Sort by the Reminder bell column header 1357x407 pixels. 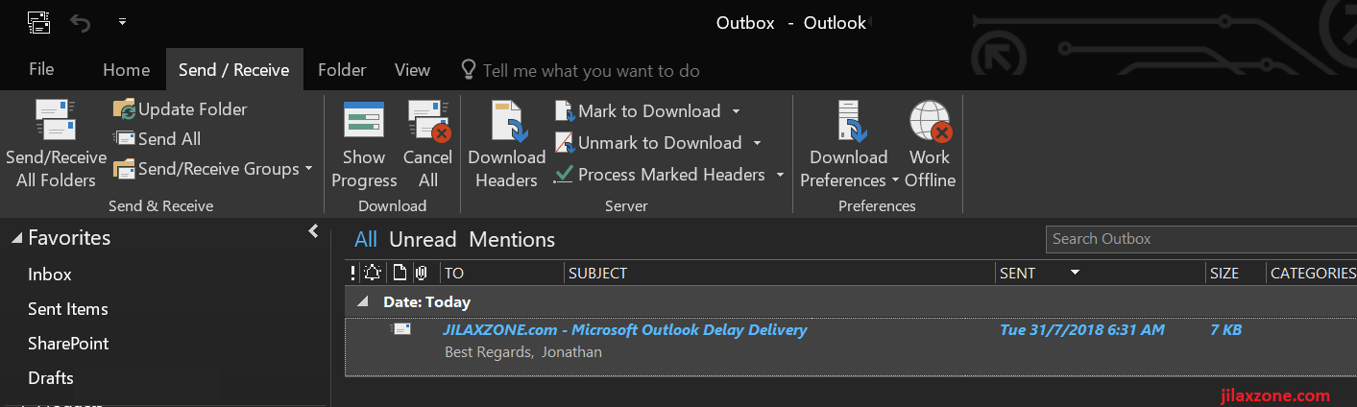[373, 273]
